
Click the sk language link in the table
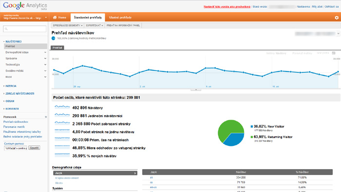(152, 177)
